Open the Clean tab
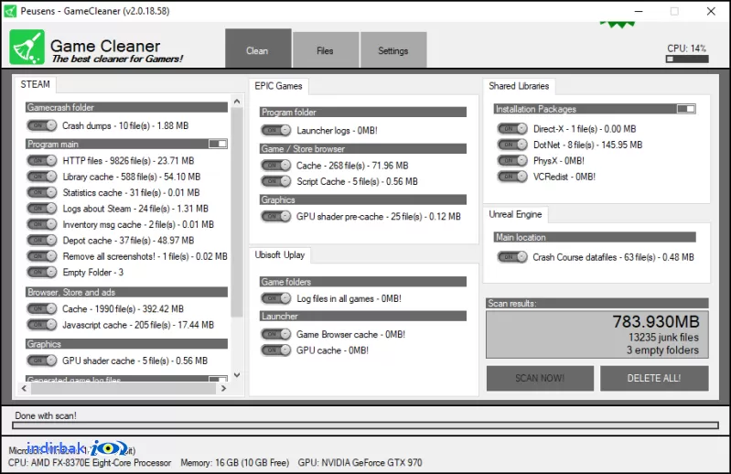731x474 pixels. [x=258, y=48]
